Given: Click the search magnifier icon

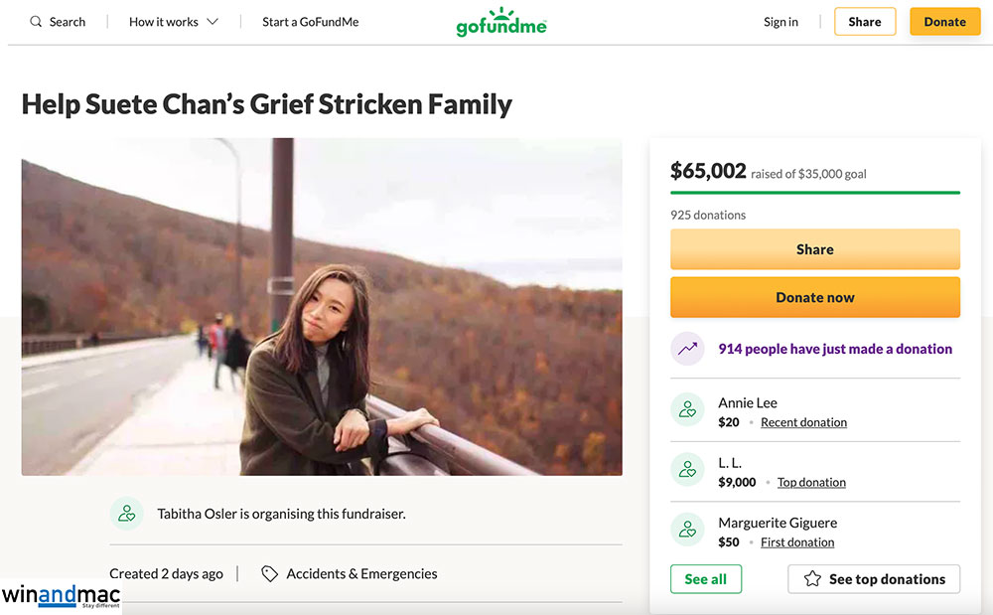Looking at the screenshot, I should [36, 22].
